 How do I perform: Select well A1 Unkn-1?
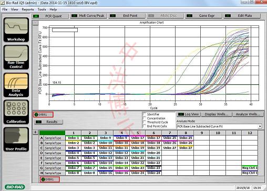[x=74, y=138]
